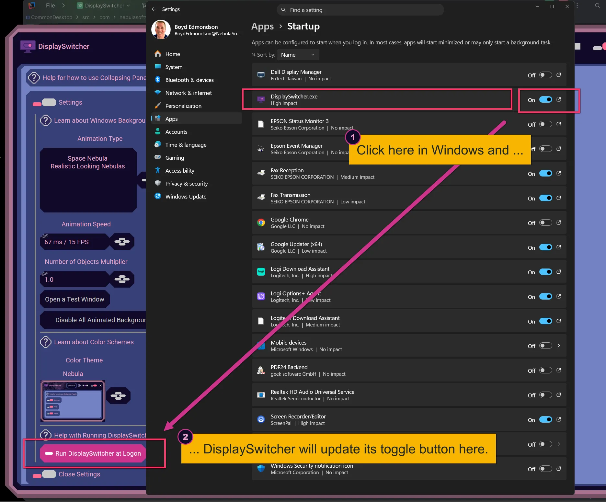This screenshot has width=606, height=502.
Task: Click Boyd Edmondson account profile picture
Action: (x=161, y=29)
